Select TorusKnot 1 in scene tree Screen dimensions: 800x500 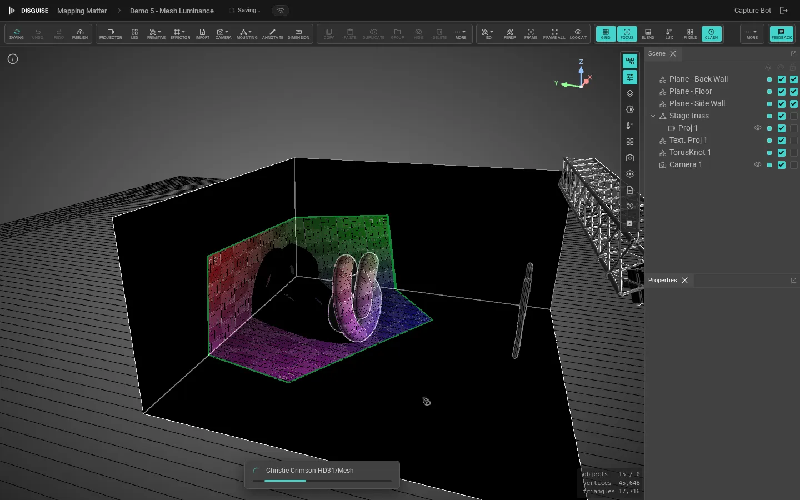(690, 153)
